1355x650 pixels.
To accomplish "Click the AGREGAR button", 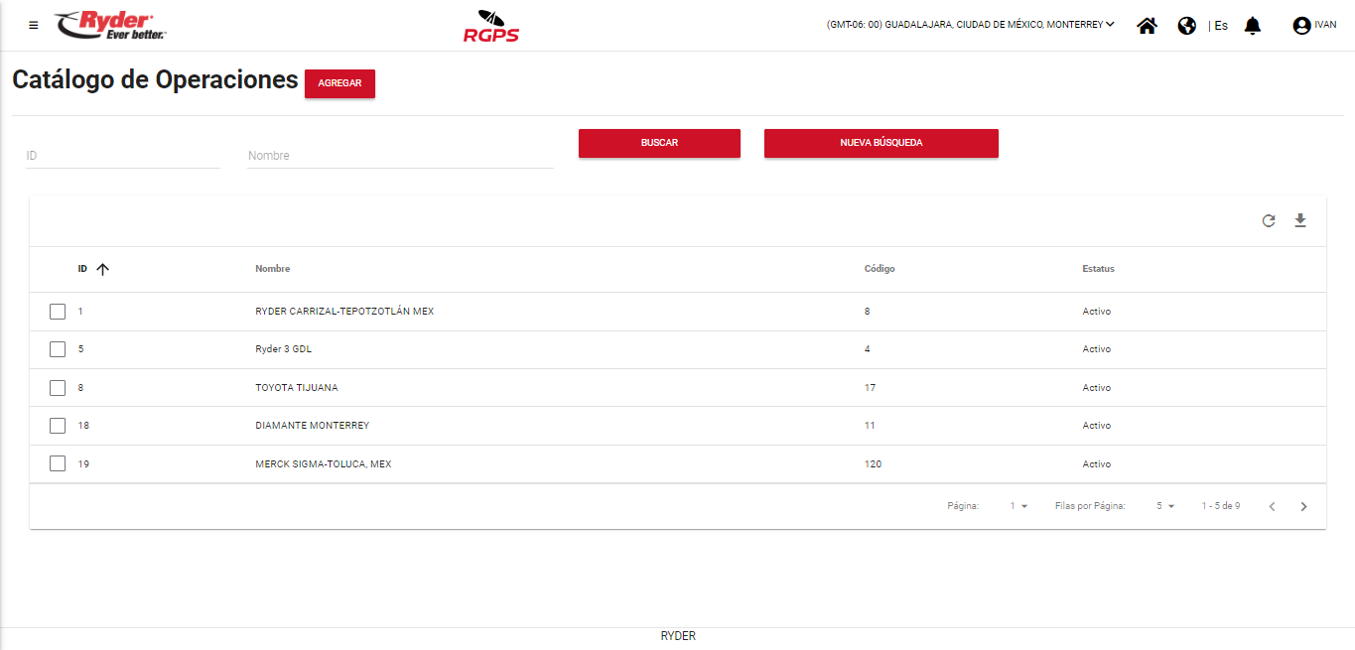I will (339, 83).
